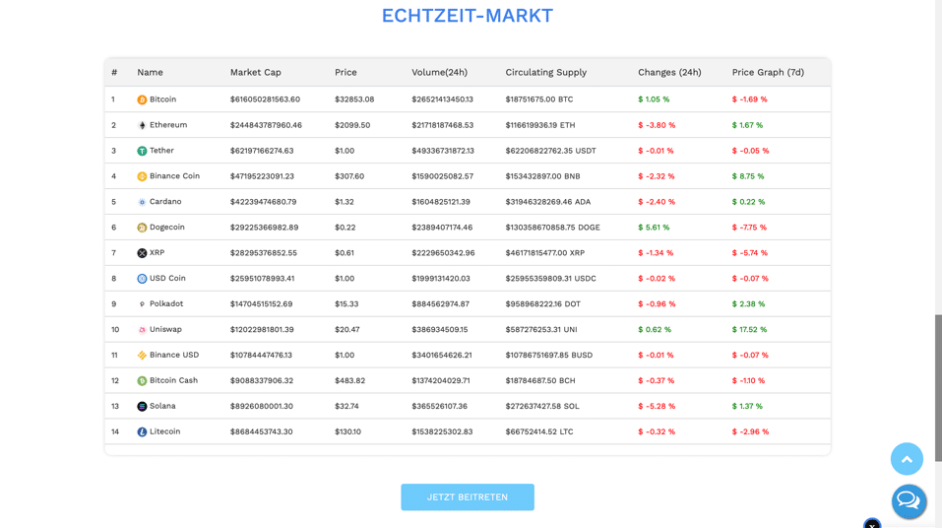Click the Price column header

pyautogui.click(x=345, y=72)
